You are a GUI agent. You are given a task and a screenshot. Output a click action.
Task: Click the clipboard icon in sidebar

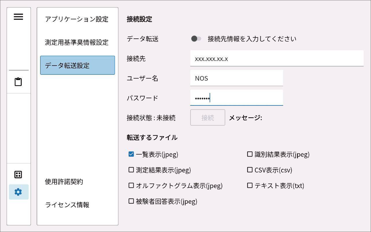coord(18,82)
